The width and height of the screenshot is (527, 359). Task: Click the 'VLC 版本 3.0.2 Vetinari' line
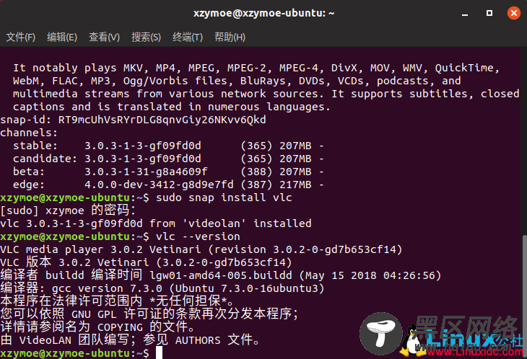tap(146, 262)
